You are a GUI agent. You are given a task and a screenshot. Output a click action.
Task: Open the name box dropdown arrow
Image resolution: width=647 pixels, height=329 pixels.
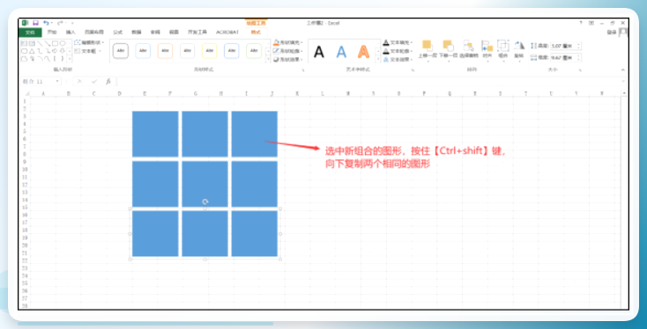click(x=57, y=81)
